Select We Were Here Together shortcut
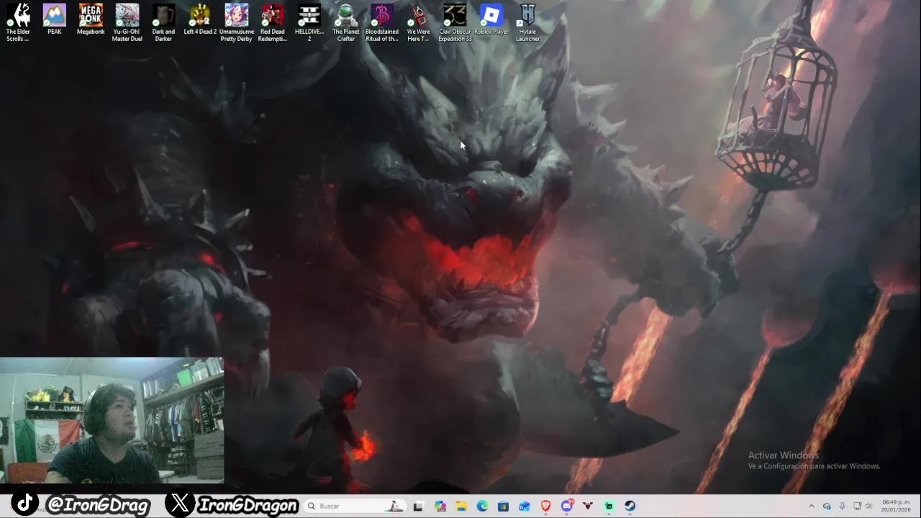Viewport: 921px width, 518px height. click(419, 22)
